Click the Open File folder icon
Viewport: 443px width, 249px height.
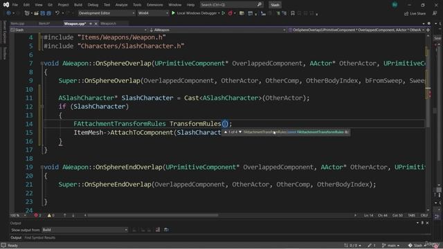click(x=36, y=13)
